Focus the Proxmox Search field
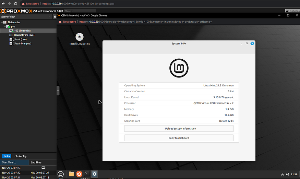This screenshot has width=300, height=179. [80, 11]
